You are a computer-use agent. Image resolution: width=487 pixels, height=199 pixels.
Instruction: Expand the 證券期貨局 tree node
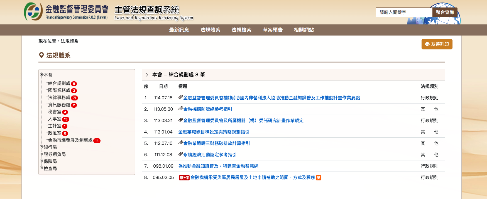(x=41, y=154)
